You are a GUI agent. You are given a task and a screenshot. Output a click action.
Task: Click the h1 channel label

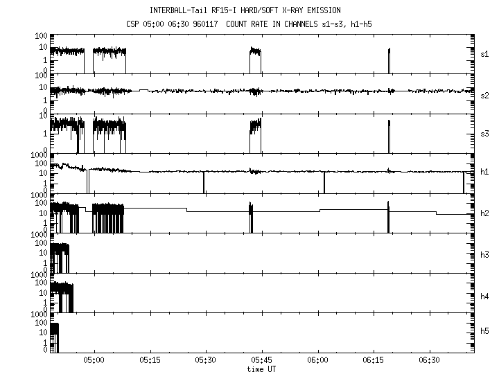point(486,173)
